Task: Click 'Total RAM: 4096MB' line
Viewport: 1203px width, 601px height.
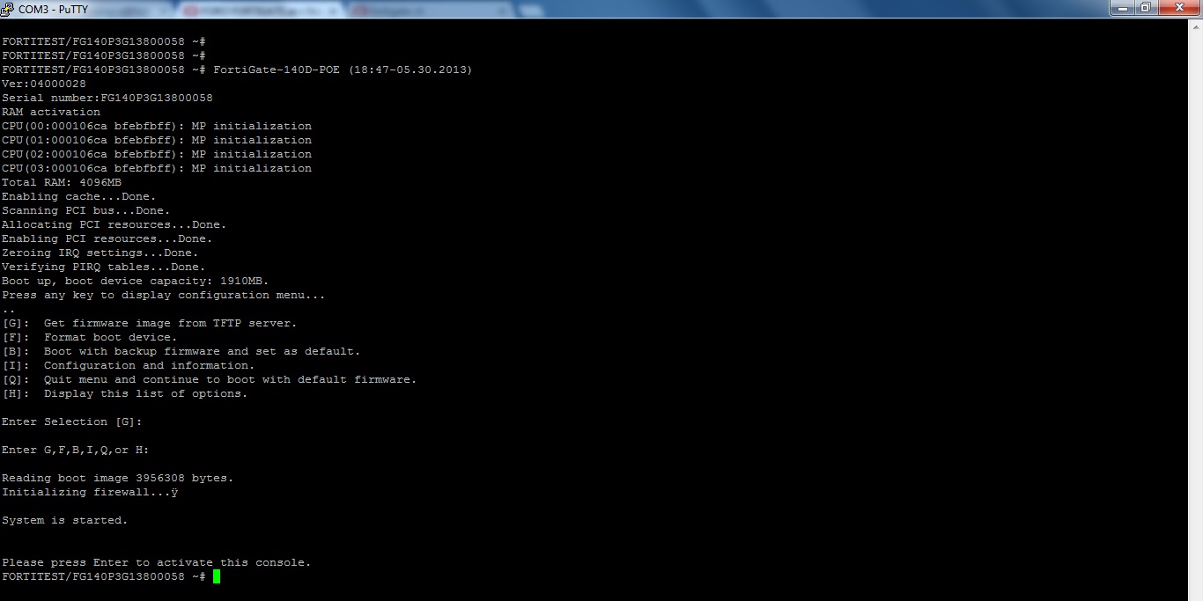Action: click(x=62, y=182)
